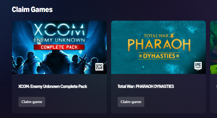Click the Claim Games section heading
The image size is (217, 118).
pyautogui.click(x=32, y=10)
